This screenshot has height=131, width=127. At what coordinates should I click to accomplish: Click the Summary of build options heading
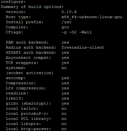(x=32, y=7)
